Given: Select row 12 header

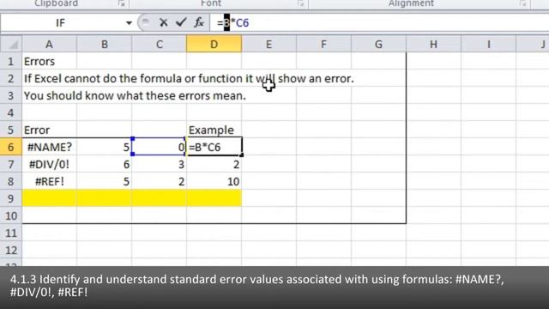Looking at the screenshot, I should click(x=11, y=250).
